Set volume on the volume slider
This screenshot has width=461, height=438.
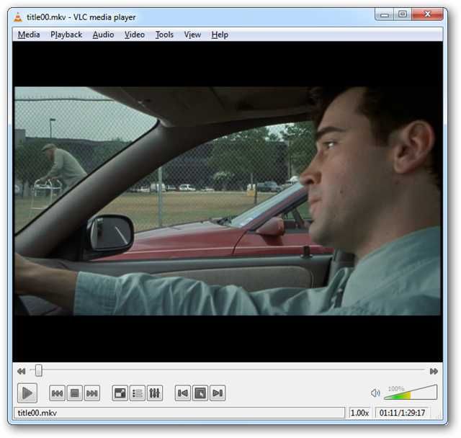(x=411, y=393)
